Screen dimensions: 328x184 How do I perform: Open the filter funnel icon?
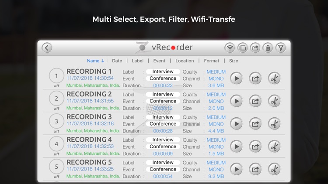[281, 48]
